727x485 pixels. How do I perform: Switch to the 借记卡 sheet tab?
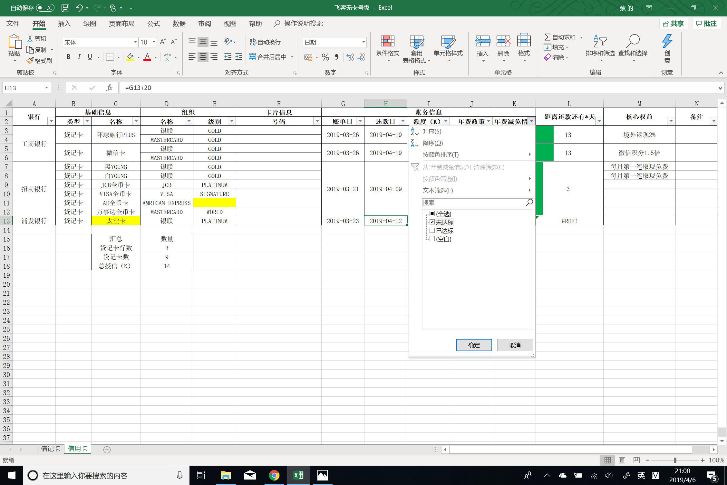click(x=51, y=449)
